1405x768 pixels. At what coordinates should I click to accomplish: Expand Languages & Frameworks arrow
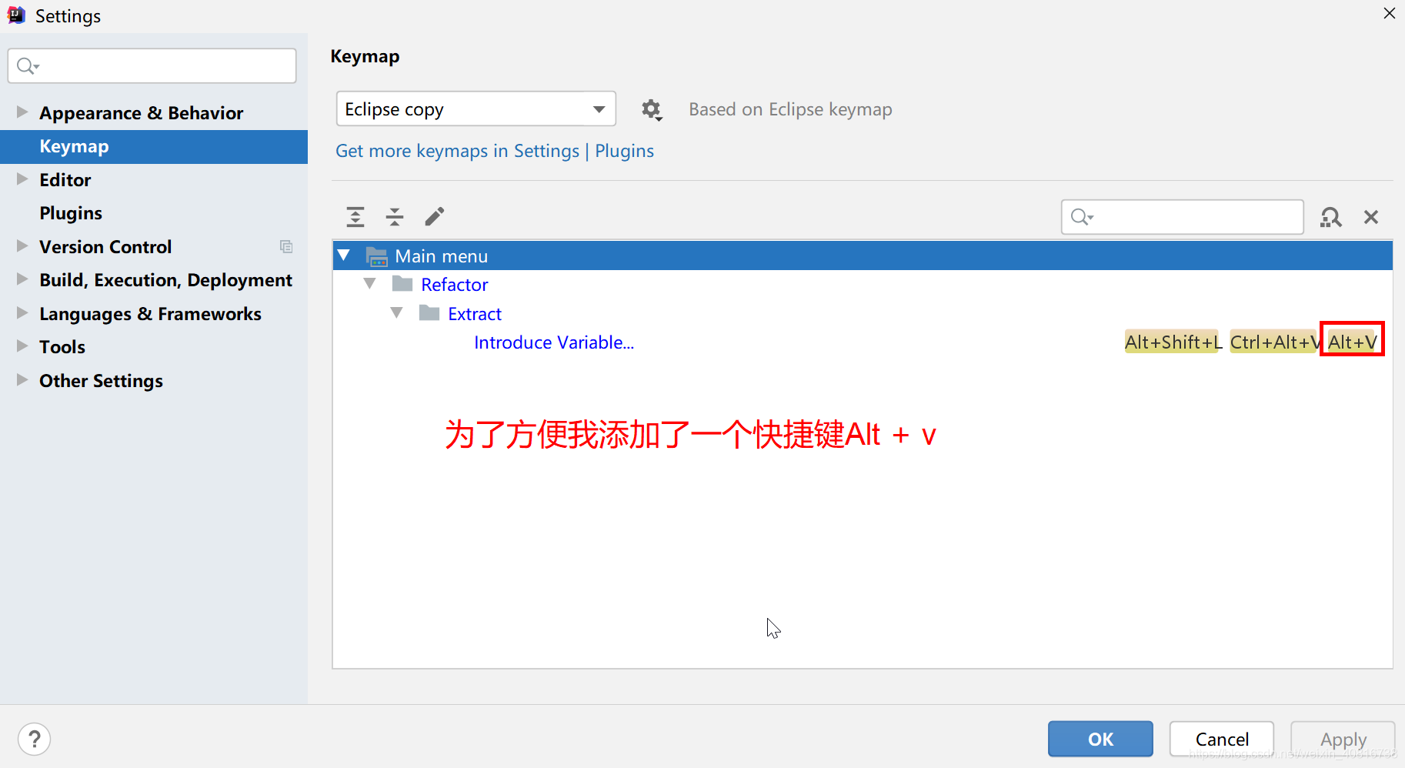pyautogui.click(x=22, y=313)
